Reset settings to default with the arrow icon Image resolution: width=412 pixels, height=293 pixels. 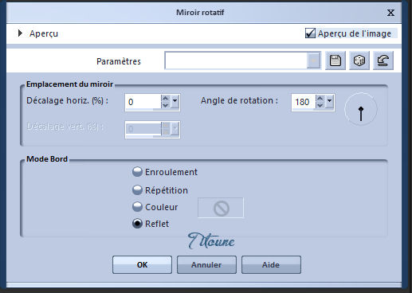(383, 61)
